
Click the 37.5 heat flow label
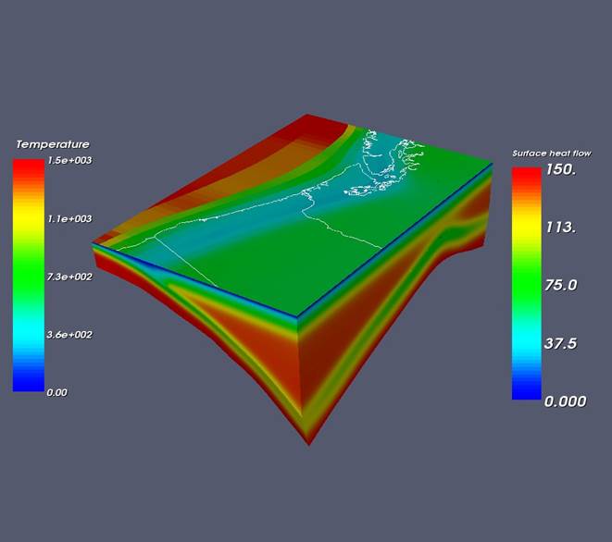[x=561, y=343]
